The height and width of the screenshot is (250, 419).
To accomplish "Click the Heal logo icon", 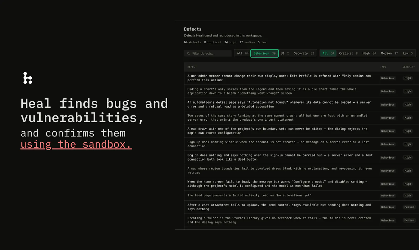I will pyautogui.click(x=27, y=78).
